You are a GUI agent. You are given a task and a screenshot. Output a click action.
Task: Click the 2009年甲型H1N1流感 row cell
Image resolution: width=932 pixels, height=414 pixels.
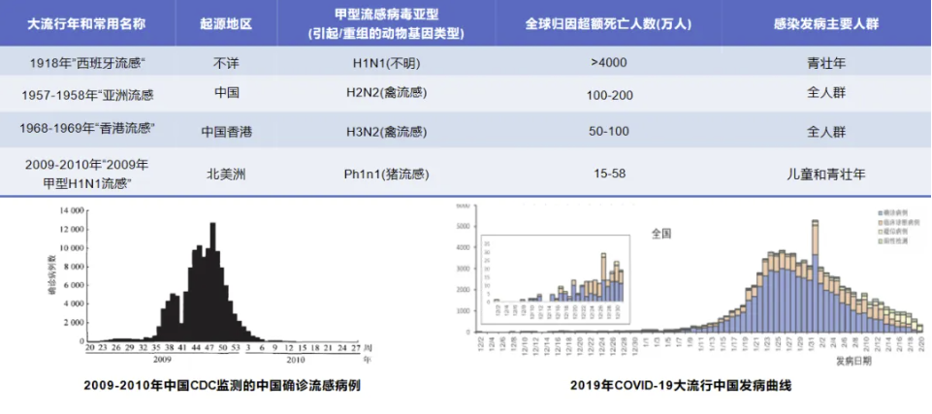point(86,174)
